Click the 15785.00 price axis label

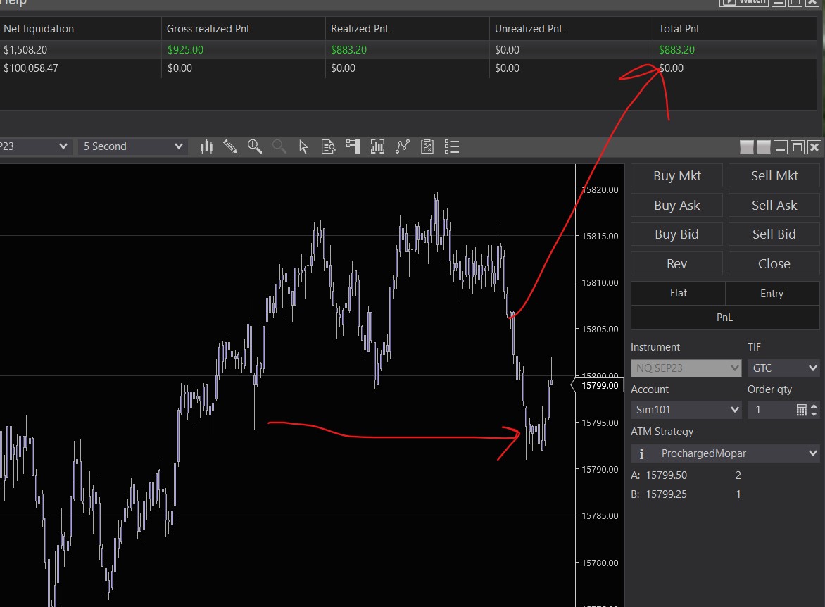tap(600, 515)
